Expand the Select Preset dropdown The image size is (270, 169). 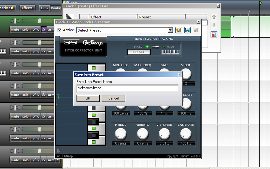point(170,30)
